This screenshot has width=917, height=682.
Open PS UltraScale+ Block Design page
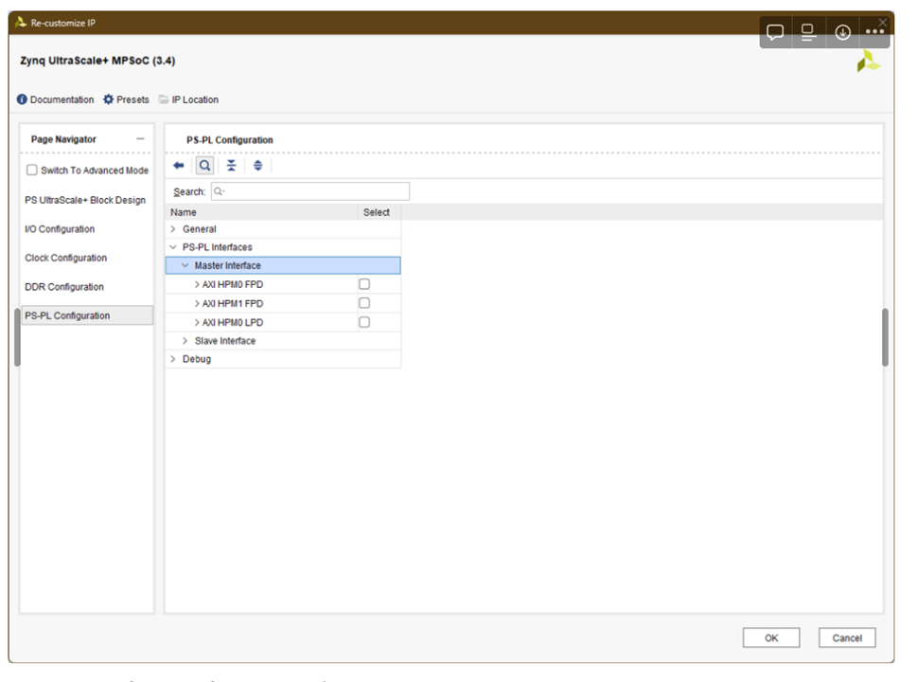pyautogui.click(x=85, y=200)
